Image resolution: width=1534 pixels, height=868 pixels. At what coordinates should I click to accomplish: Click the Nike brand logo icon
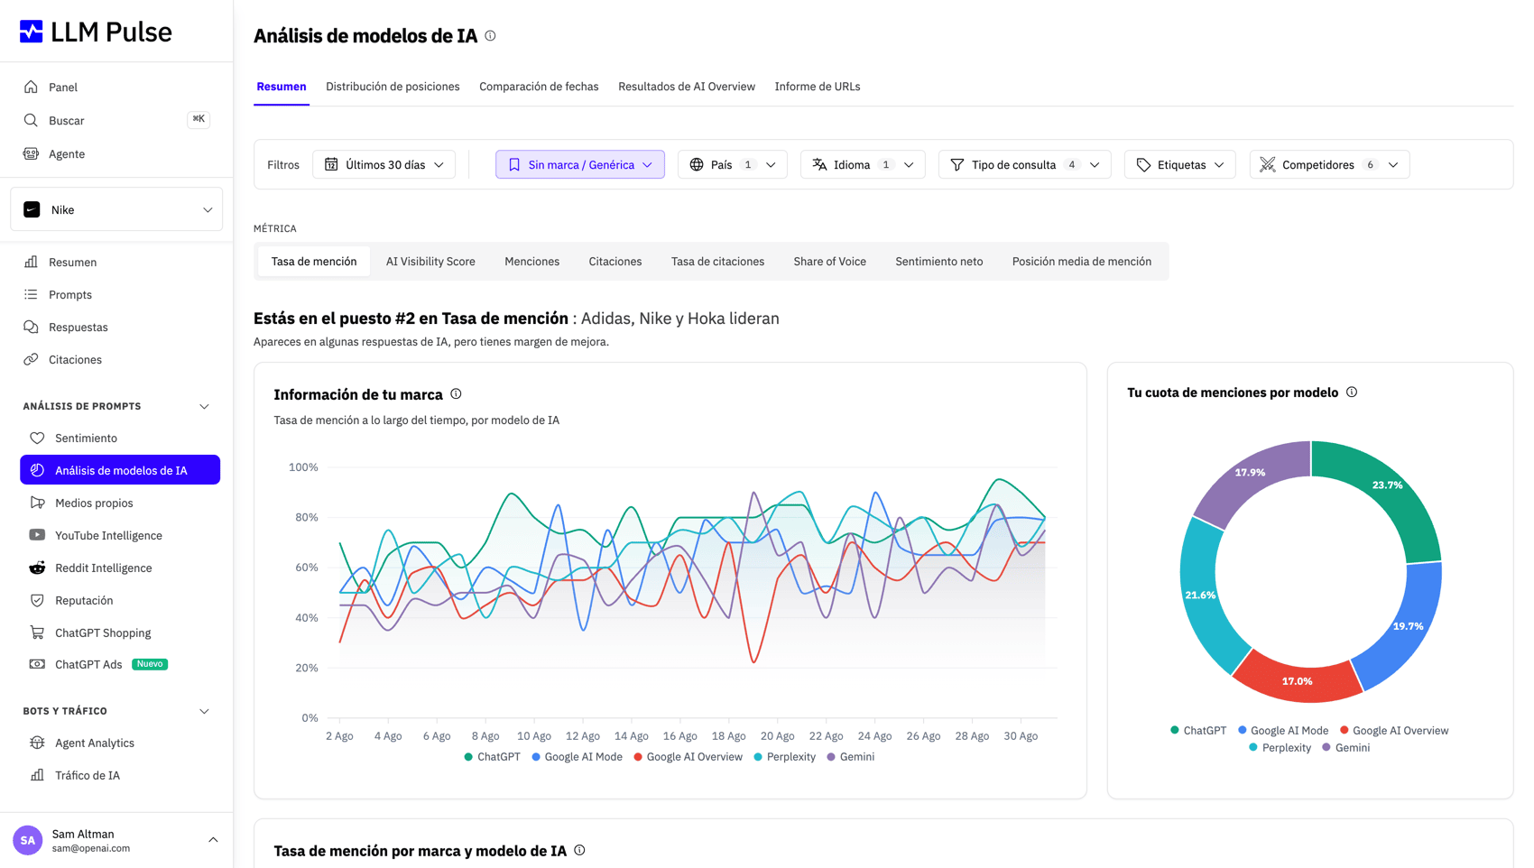click(32, 209)
